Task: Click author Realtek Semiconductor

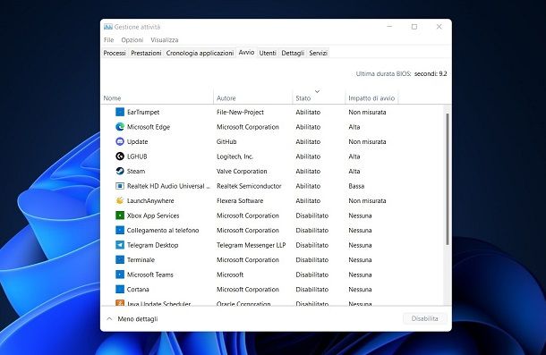Action: [x=249, y=186]
